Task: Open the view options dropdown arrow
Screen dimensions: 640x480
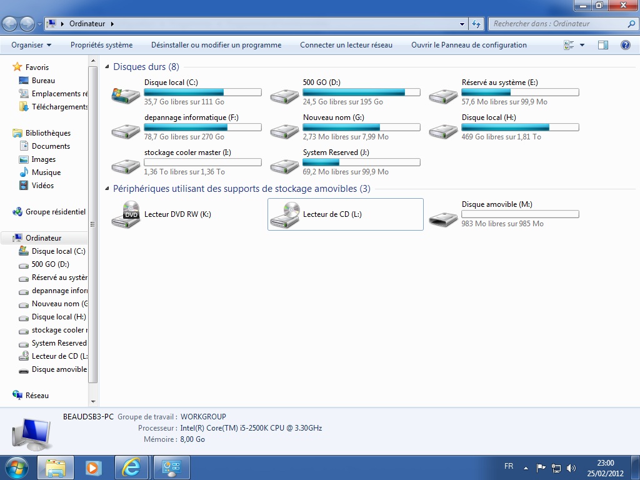Action: click(x=582, y=45)
